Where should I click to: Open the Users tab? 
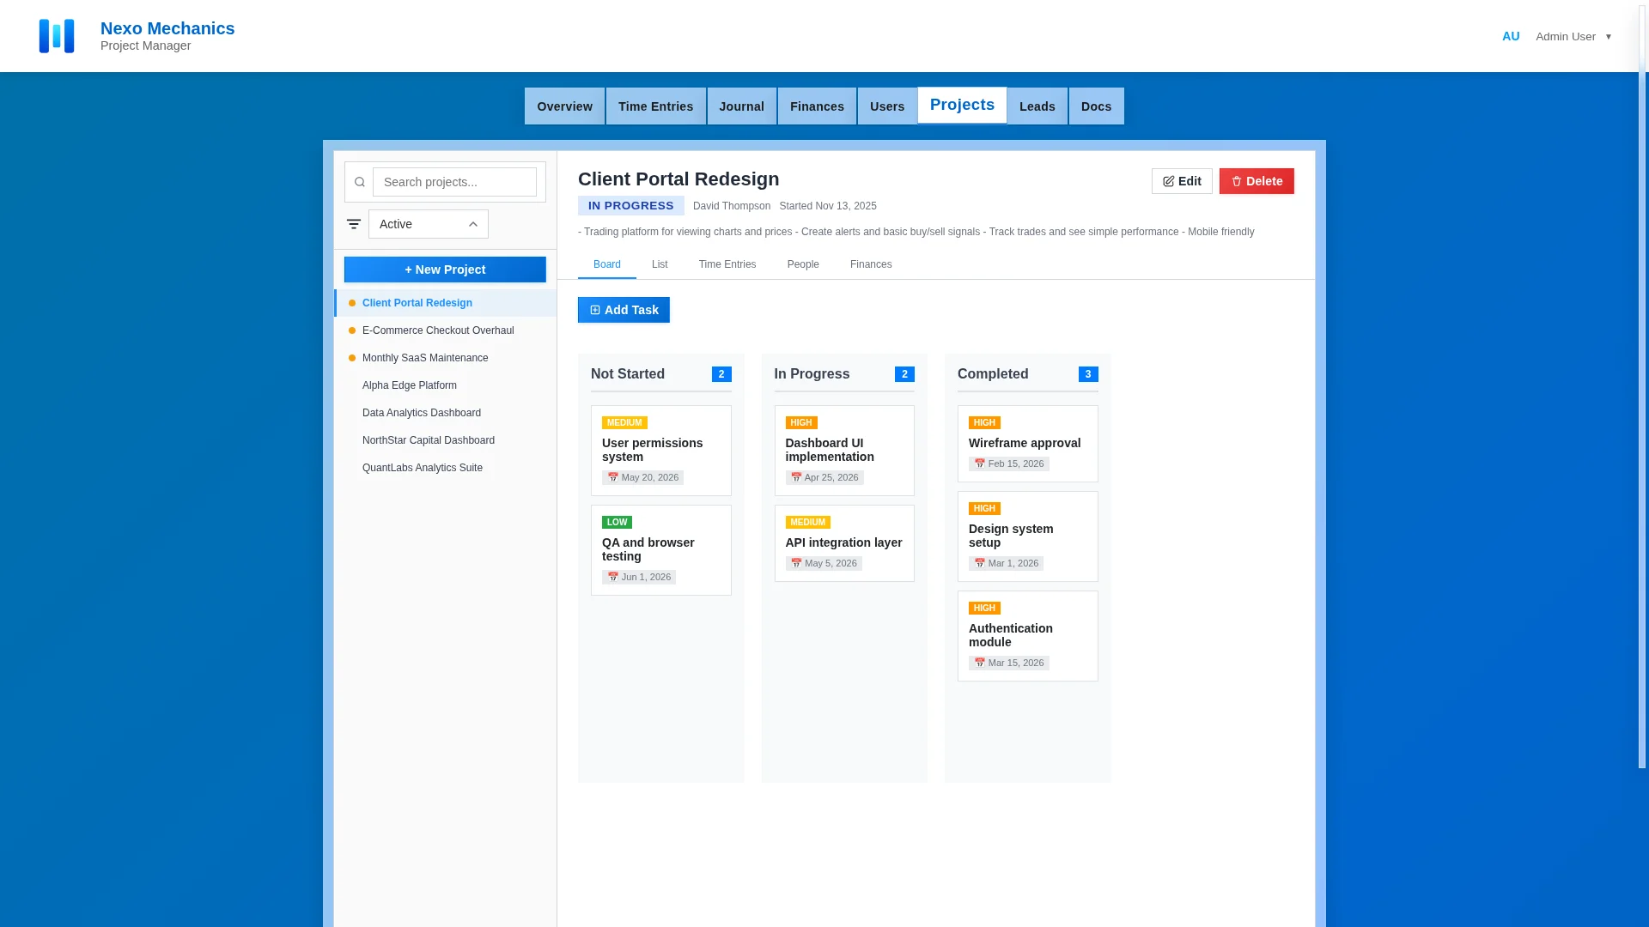tap(887, 106)
